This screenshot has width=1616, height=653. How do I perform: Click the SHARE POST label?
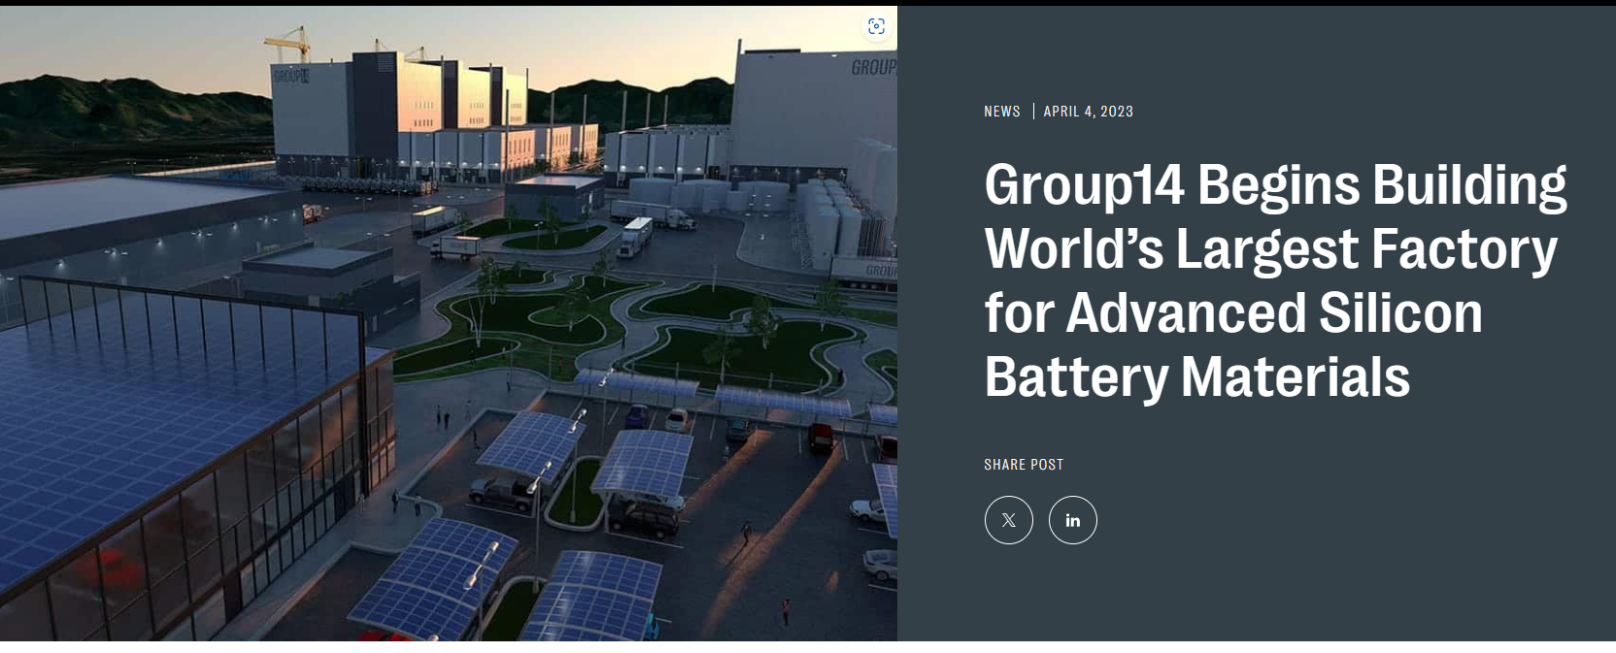pyautogui.click(x=1023, y=465)
